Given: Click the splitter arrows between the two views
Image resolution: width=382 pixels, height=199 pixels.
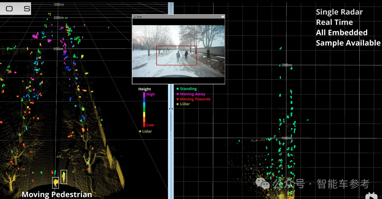Looking at the screenshot, I should [x=171, y=109].
